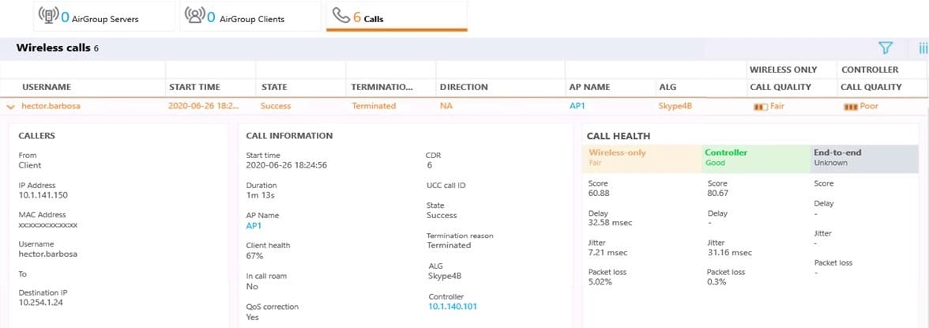
Task: Open AP1 link in the table row
Action: click(x=577, y=106)
